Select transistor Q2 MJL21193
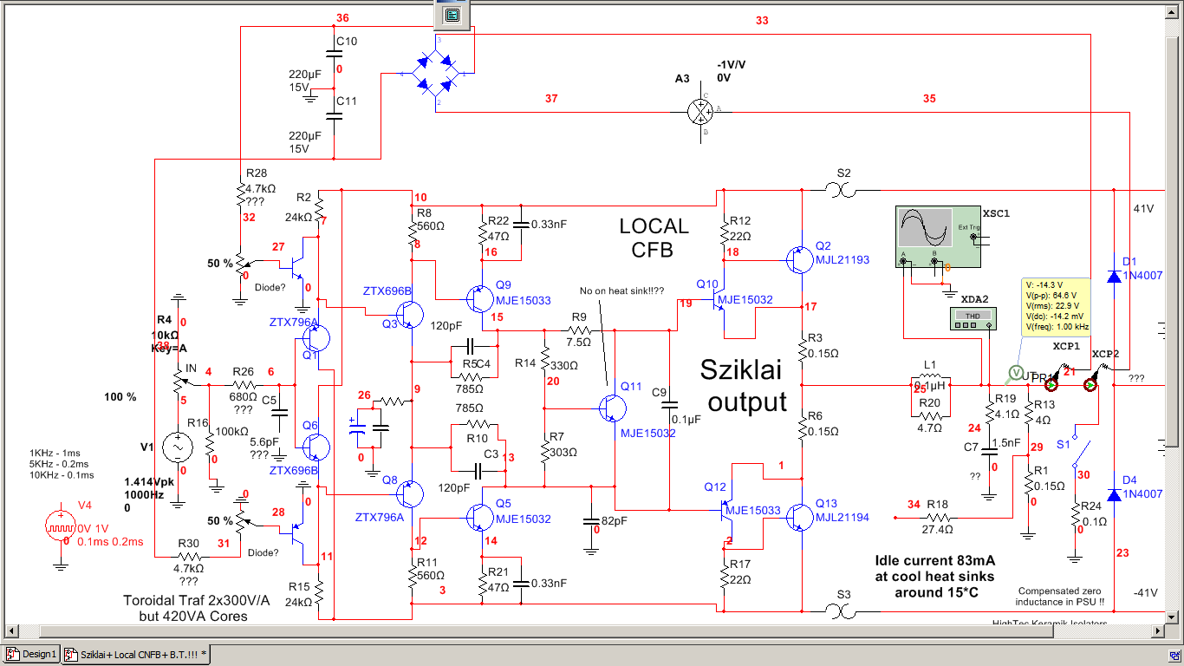The height and width of the screenshot is (666, 1184). coord(801,258)
